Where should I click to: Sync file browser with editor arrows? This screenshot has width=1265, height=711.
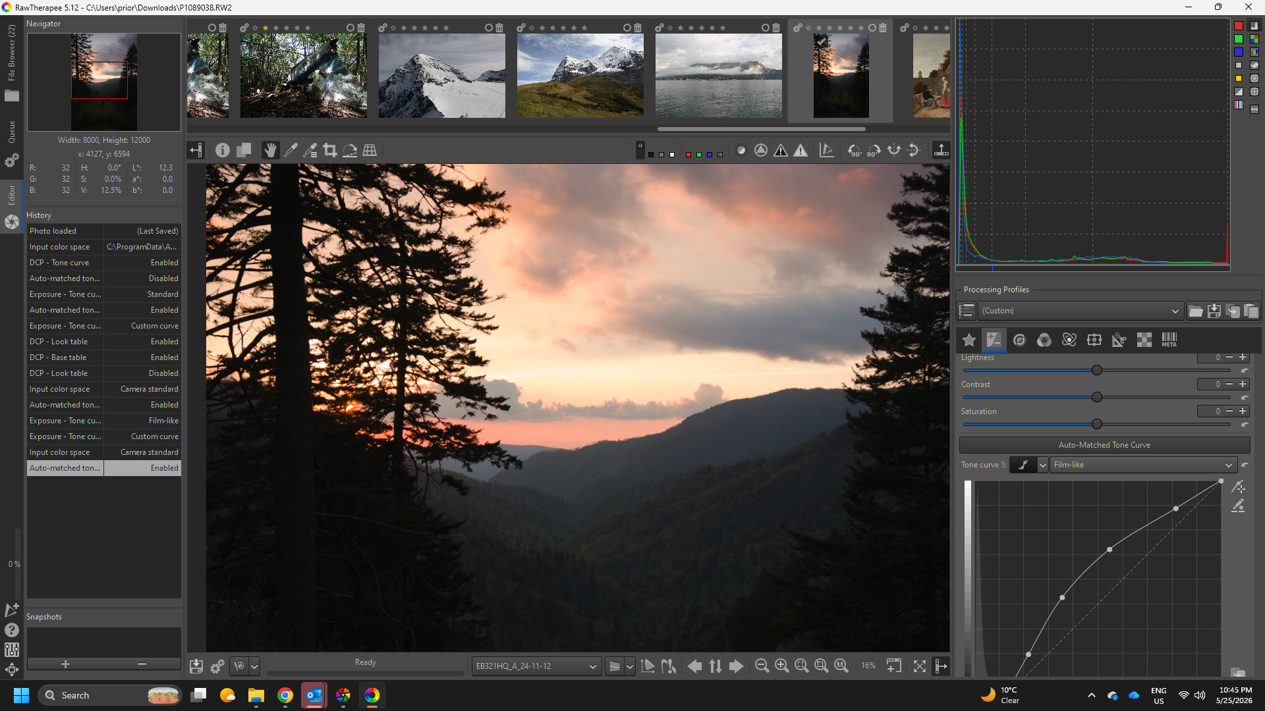[x=716, y=666]
